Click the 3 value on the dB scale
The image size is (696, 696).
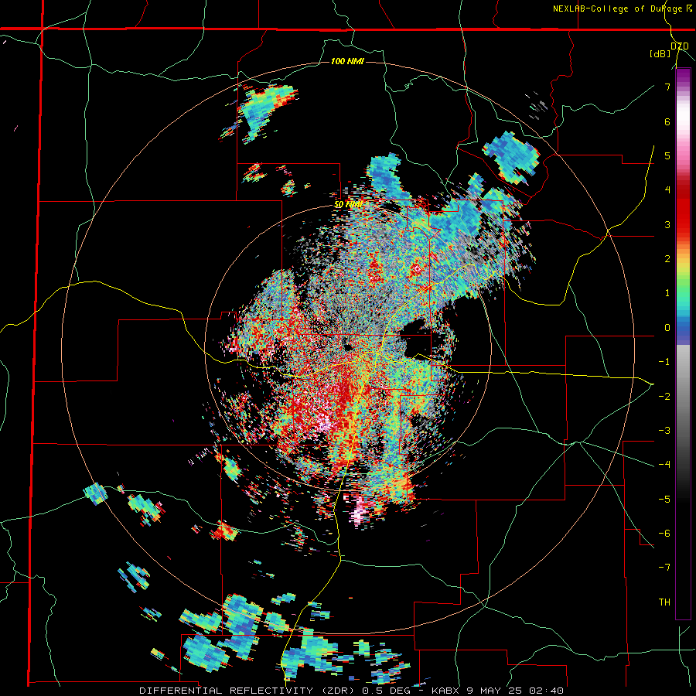(x=667, y=224)
